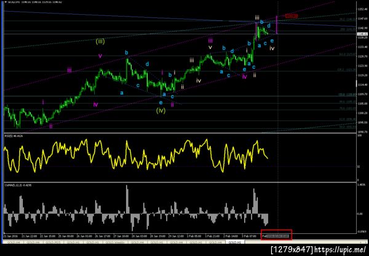The width and height of the screenshot is (369, 256).
Task: Click the highlighted current price tag on axis
Action: (362, 34)
